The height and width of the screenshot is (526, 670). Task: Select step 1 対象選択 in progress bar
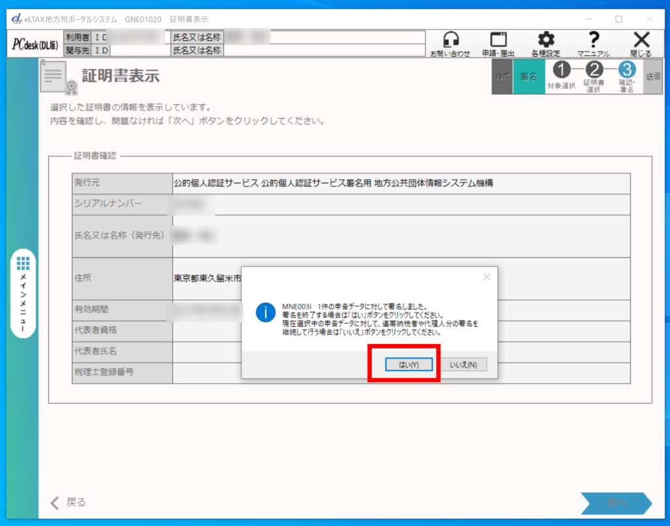[x=561, y=77]
